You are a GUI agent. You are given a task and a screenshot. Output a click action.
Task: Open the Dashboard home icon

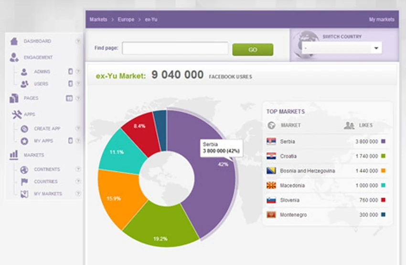(x=14, y=41)
